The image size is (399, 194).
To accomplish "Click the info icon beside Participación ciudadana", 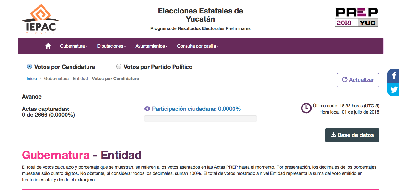I will coord(147,109).
